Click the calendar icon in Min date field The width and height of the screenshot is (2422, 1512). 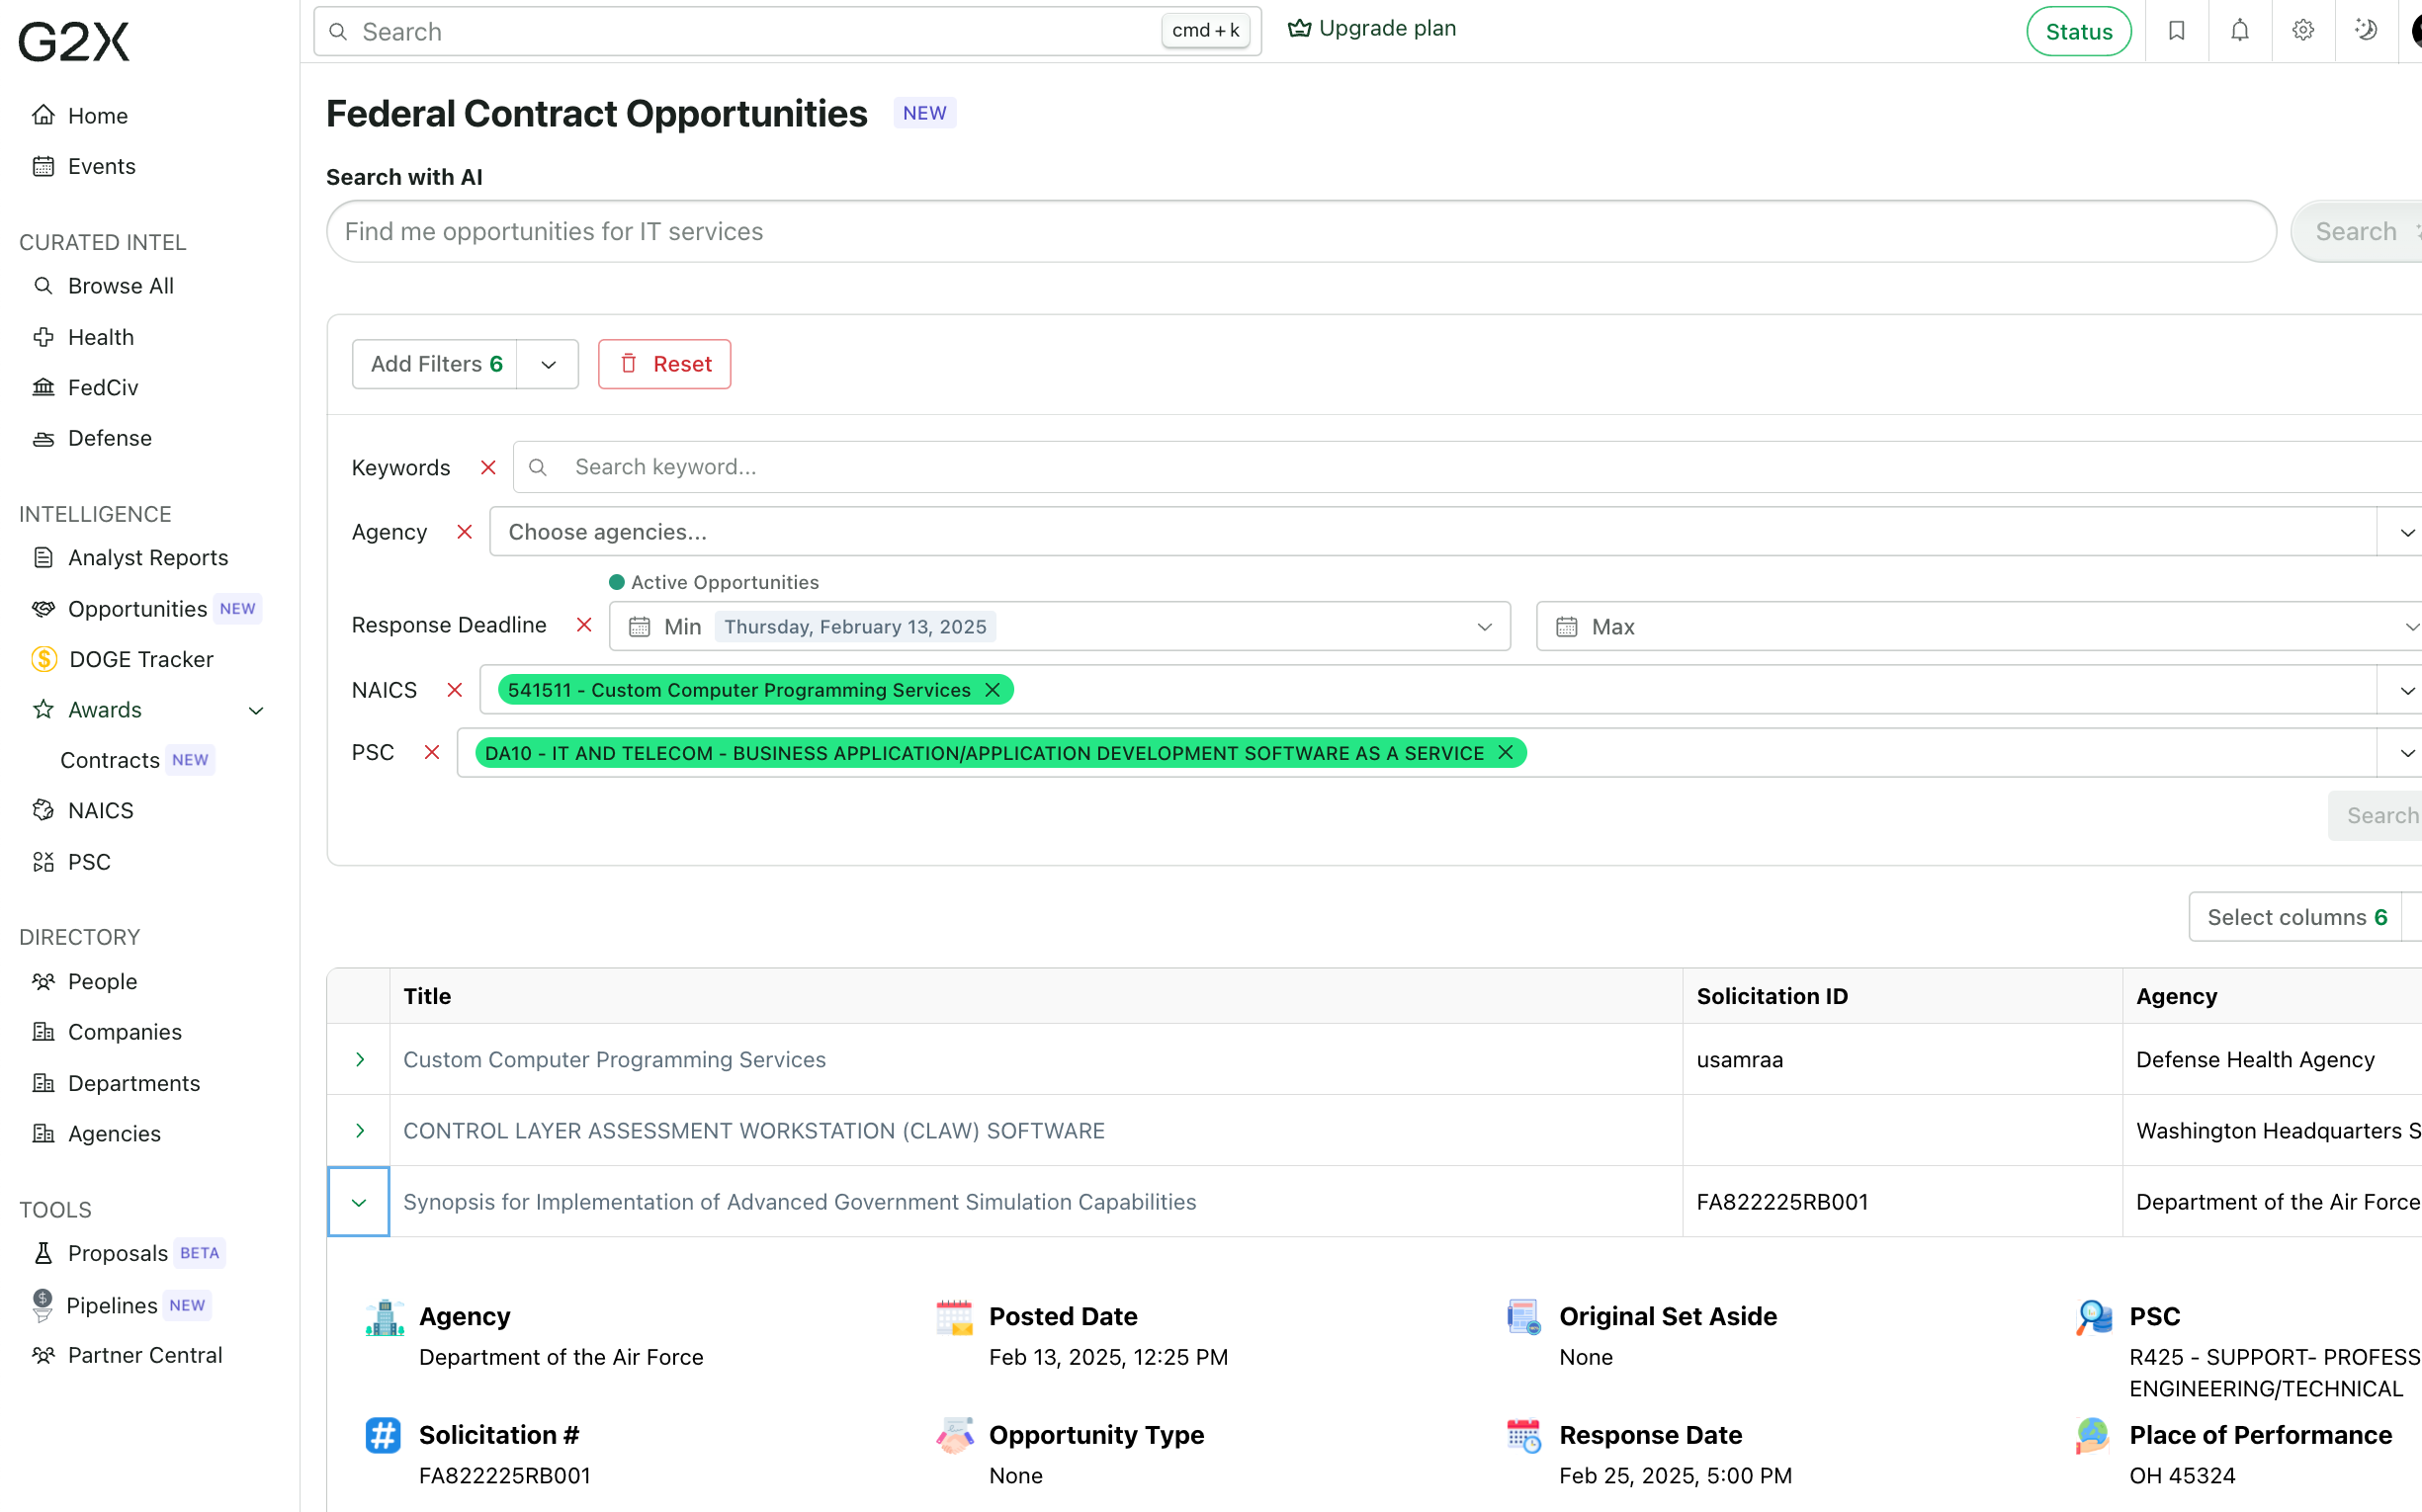pyautogui.click(x=640, y=627)
